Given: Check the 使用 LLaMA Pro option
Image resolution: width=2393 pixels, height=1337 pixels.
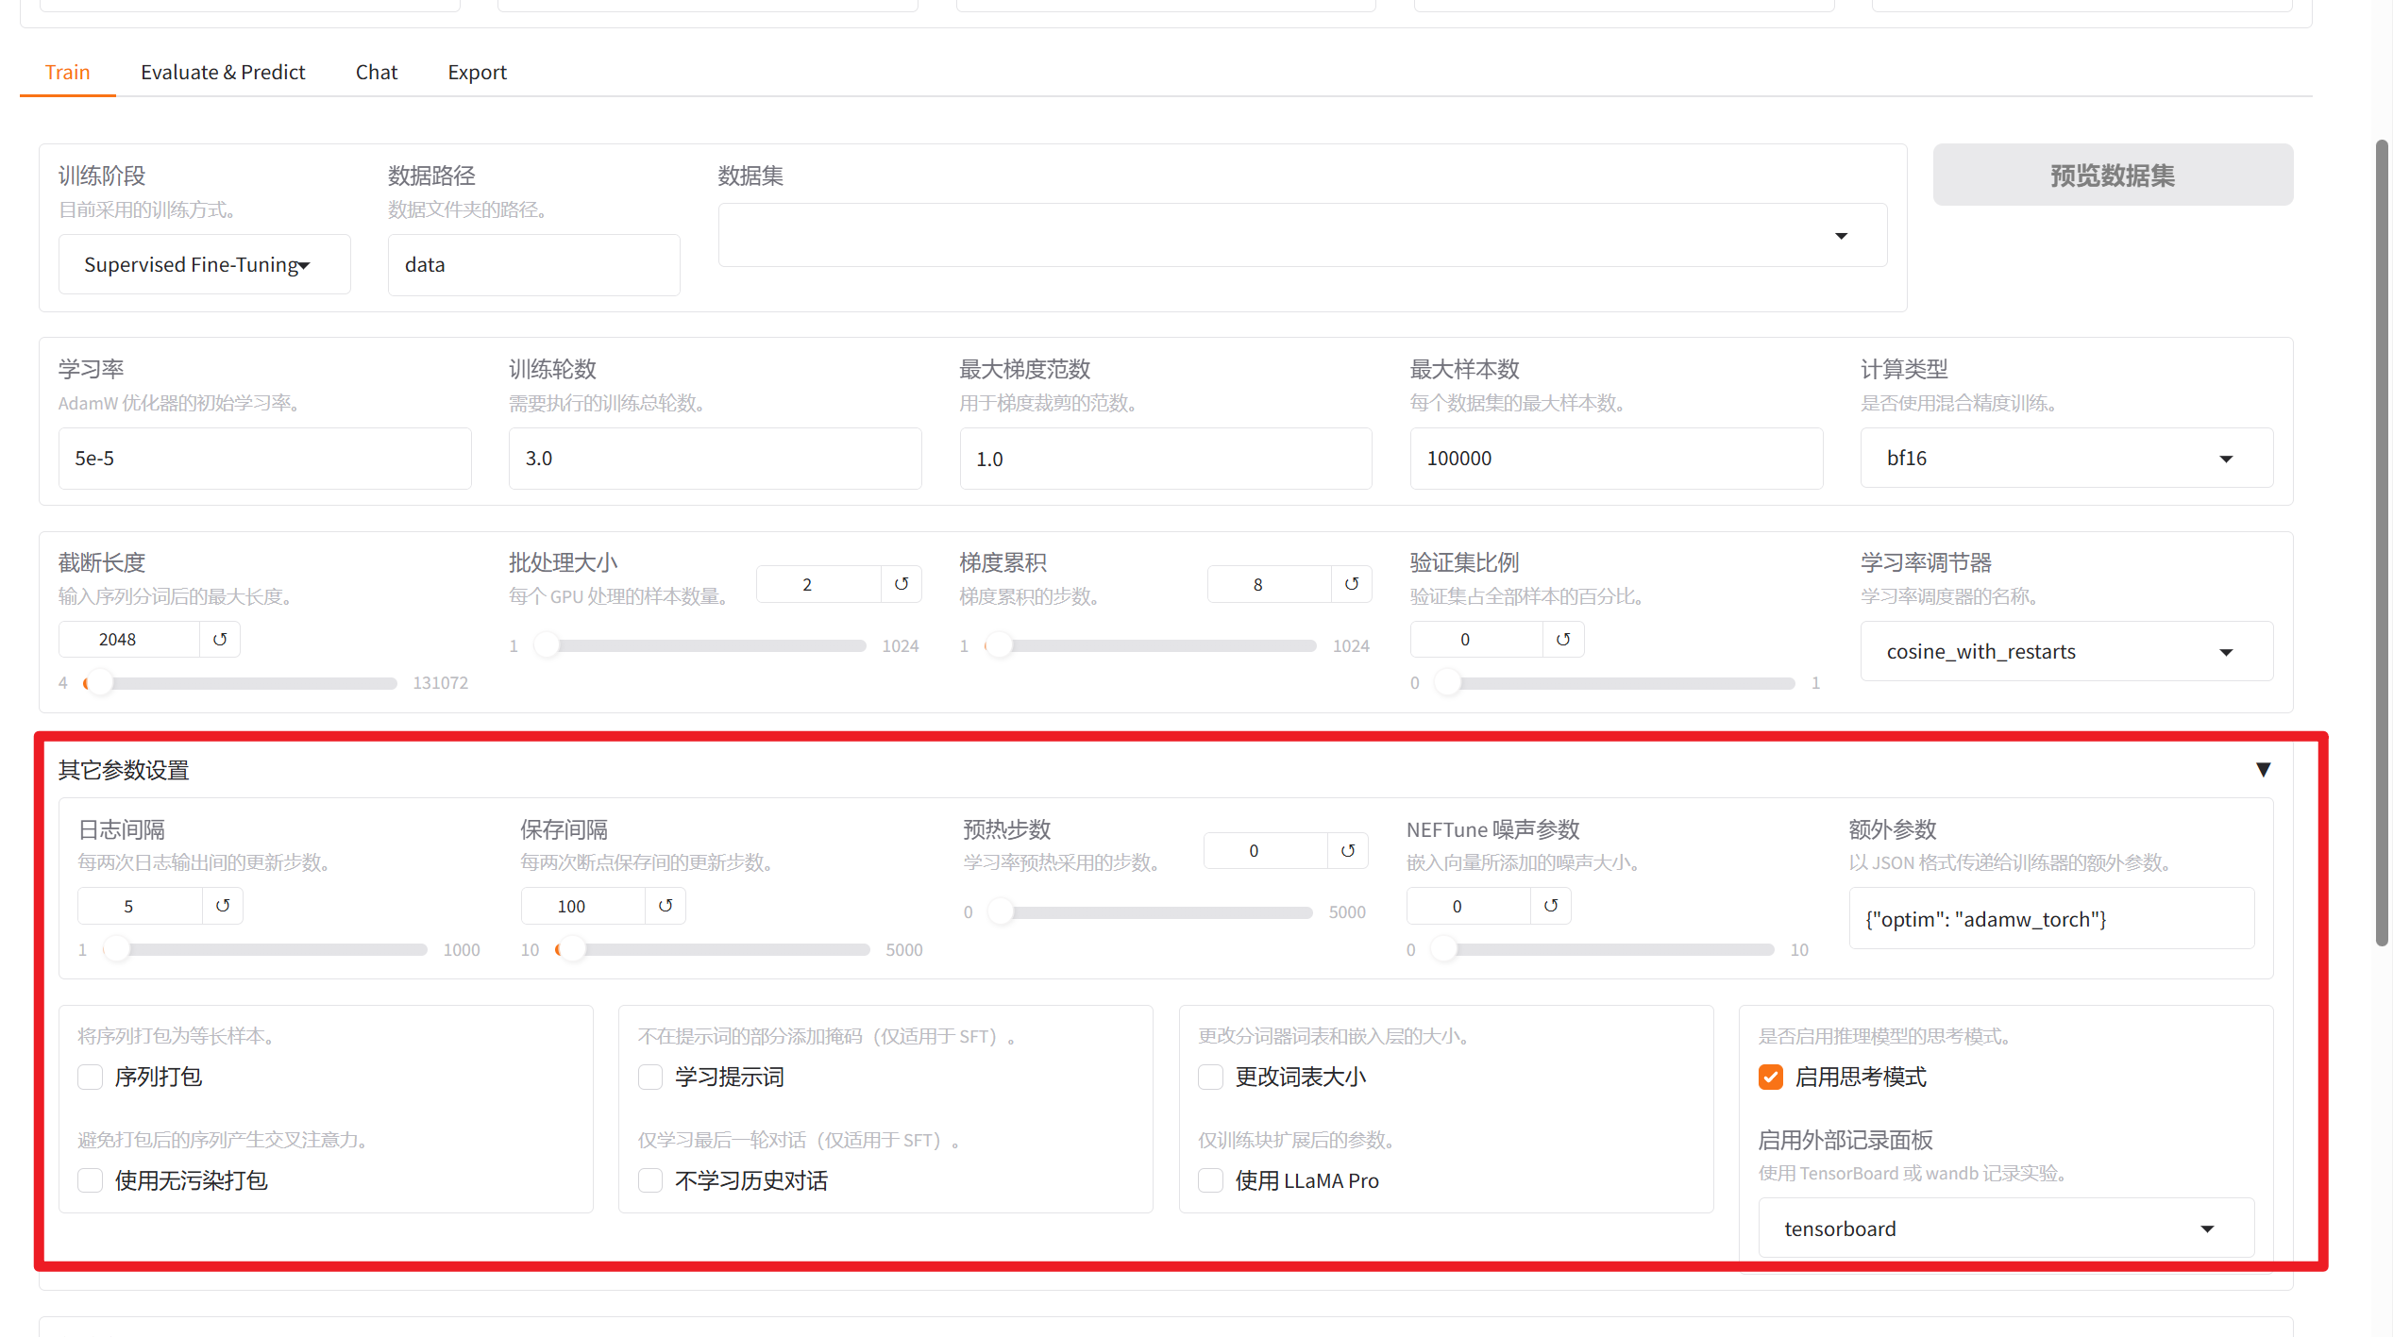Looking at the screenshot, I should click(x=1210, y=1179).
